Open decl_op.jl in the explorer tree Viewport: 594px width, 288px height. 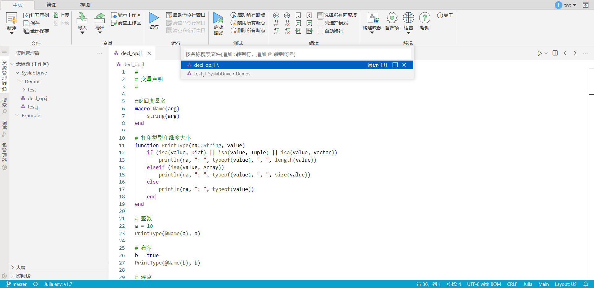38,98
